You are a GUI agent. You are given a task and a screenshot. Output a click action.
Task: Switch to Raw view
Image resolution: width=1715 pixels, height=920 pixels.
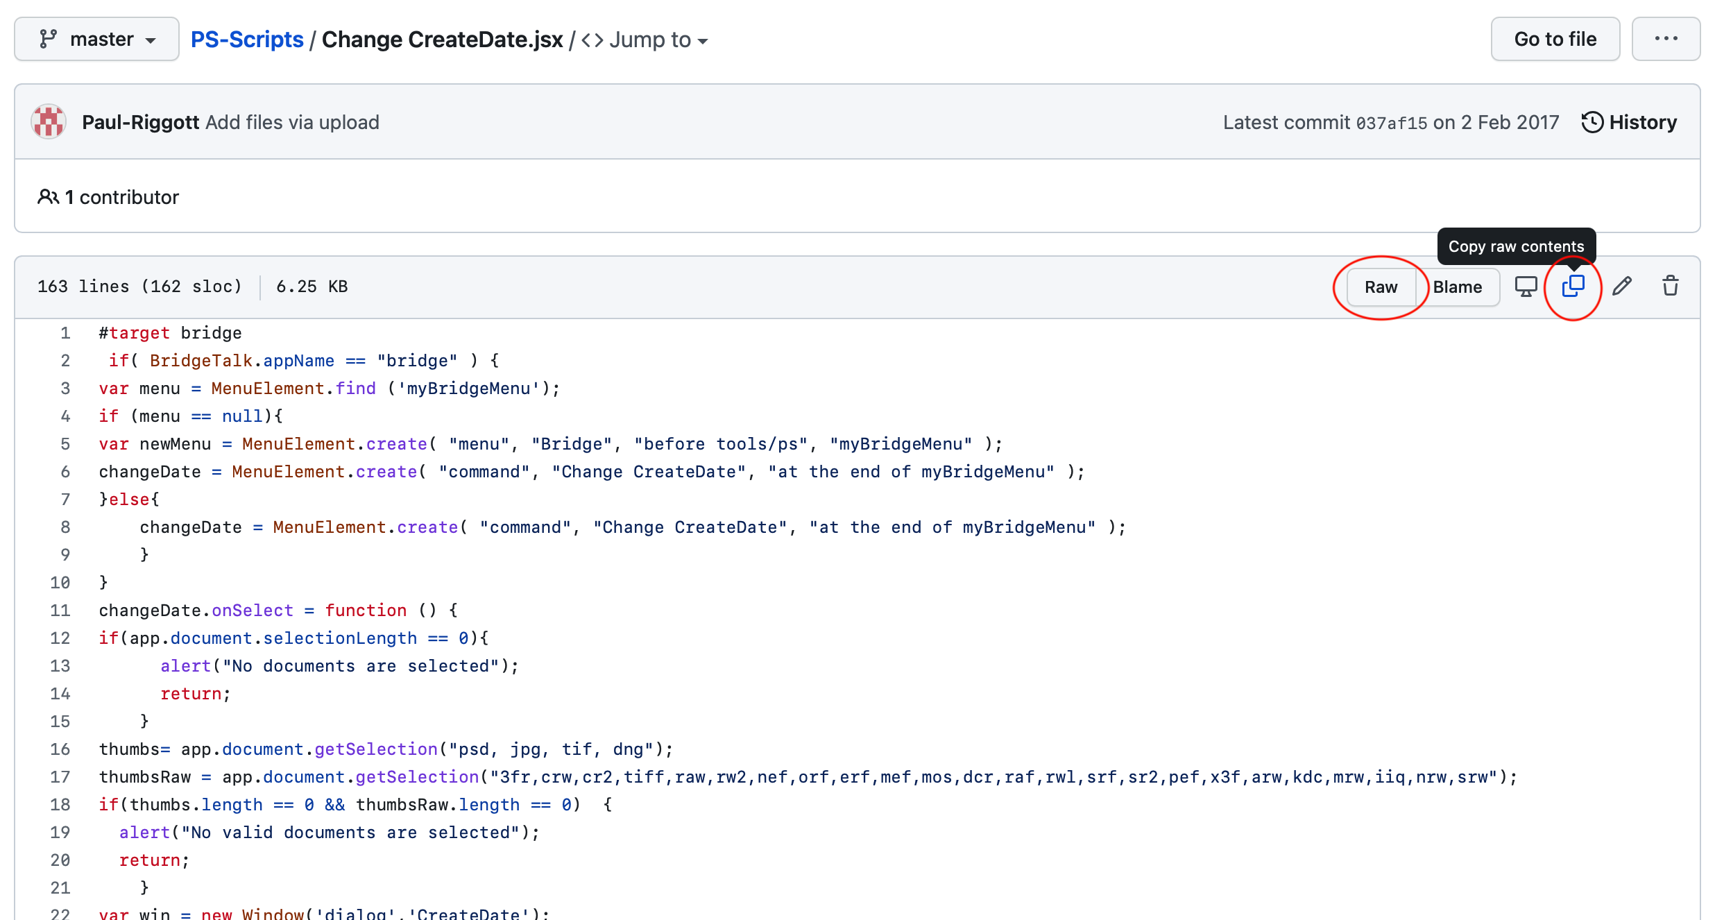tap(1381, 287)
